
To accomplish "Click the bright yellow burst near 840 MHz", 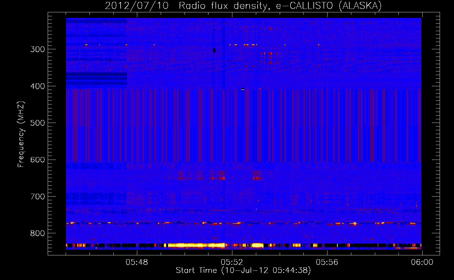I will [196, 245].
